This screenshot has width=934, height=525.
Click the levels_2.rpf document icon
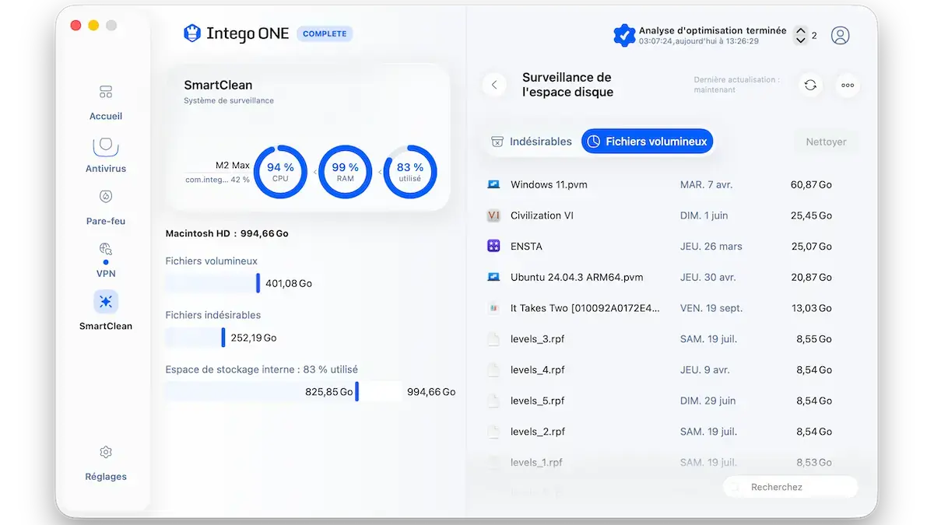[493, 432]
